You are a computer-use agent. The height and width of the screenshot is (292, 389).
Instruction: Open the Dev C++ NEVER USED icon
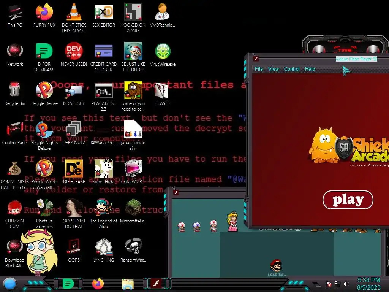point(74,51)
